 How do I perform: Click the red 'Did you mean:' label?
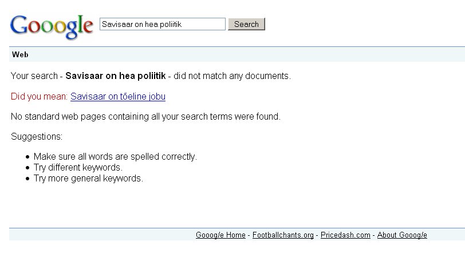click(x=40, y=96)
